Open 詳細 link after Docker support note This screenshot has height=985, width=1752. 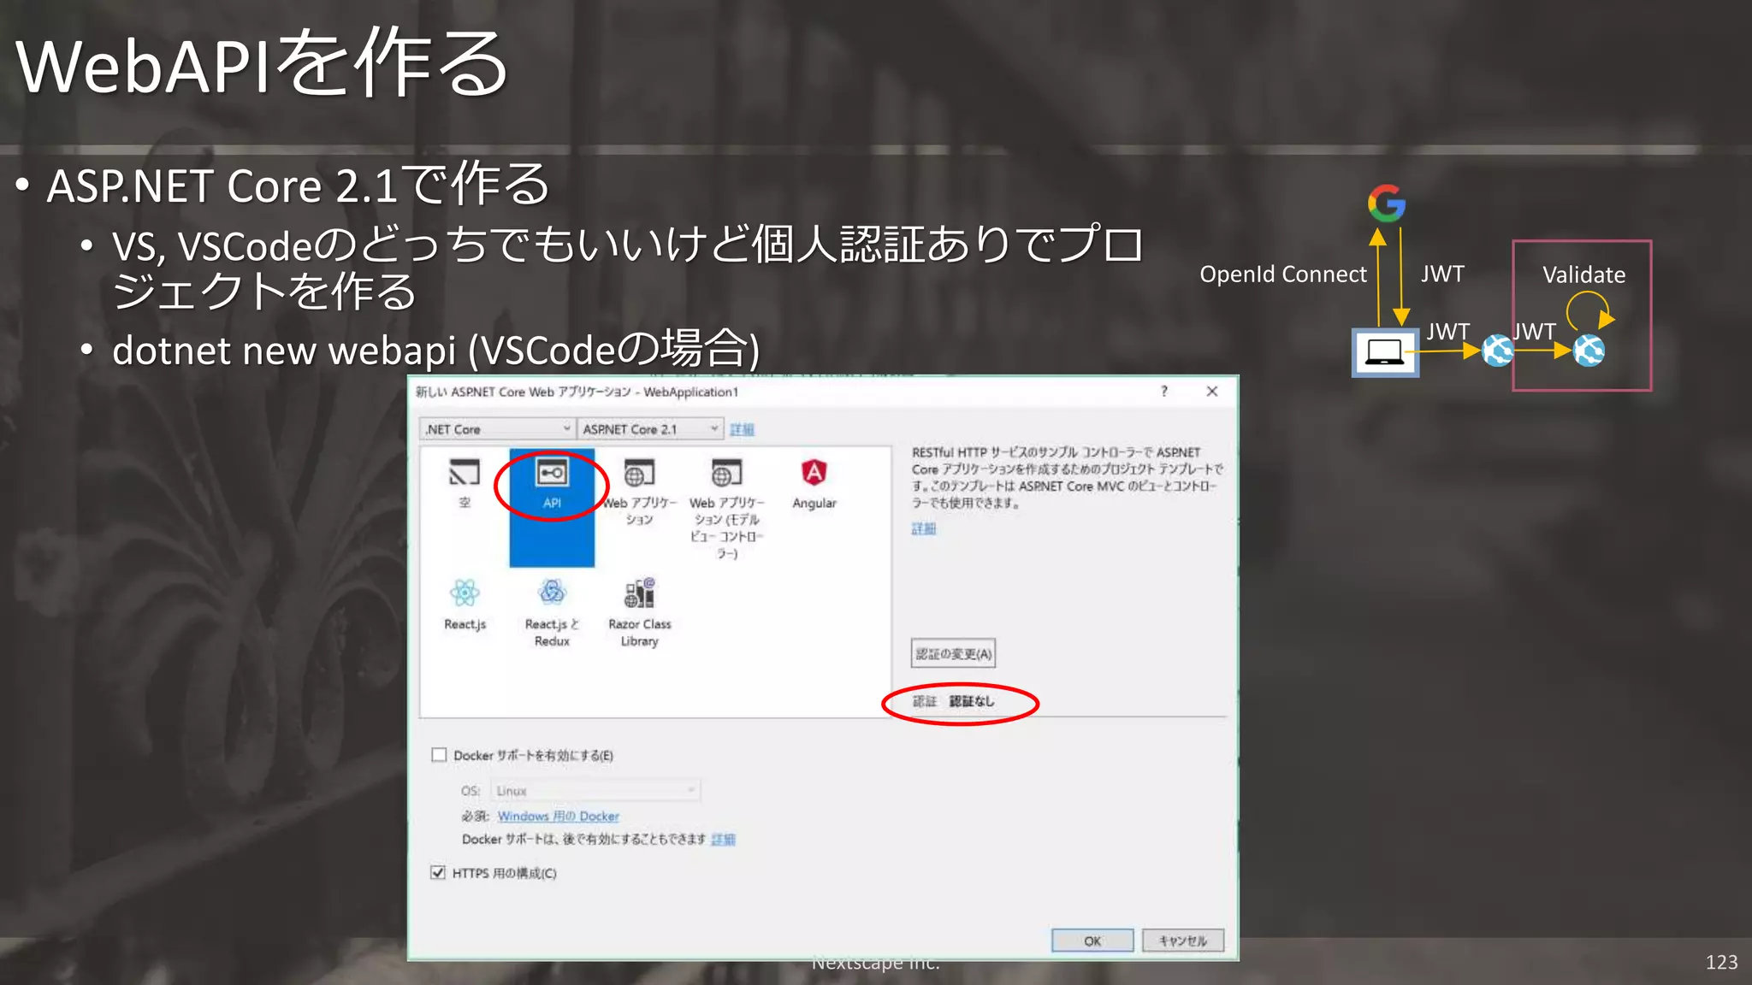(723, 839)
